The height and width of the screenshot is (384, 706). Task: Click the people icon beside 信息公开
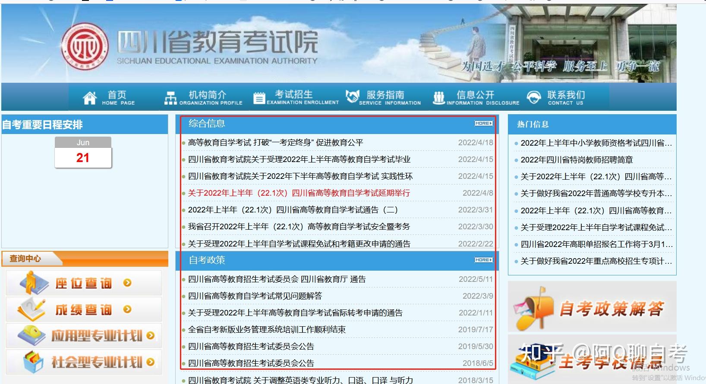click(x=439, y=98)
